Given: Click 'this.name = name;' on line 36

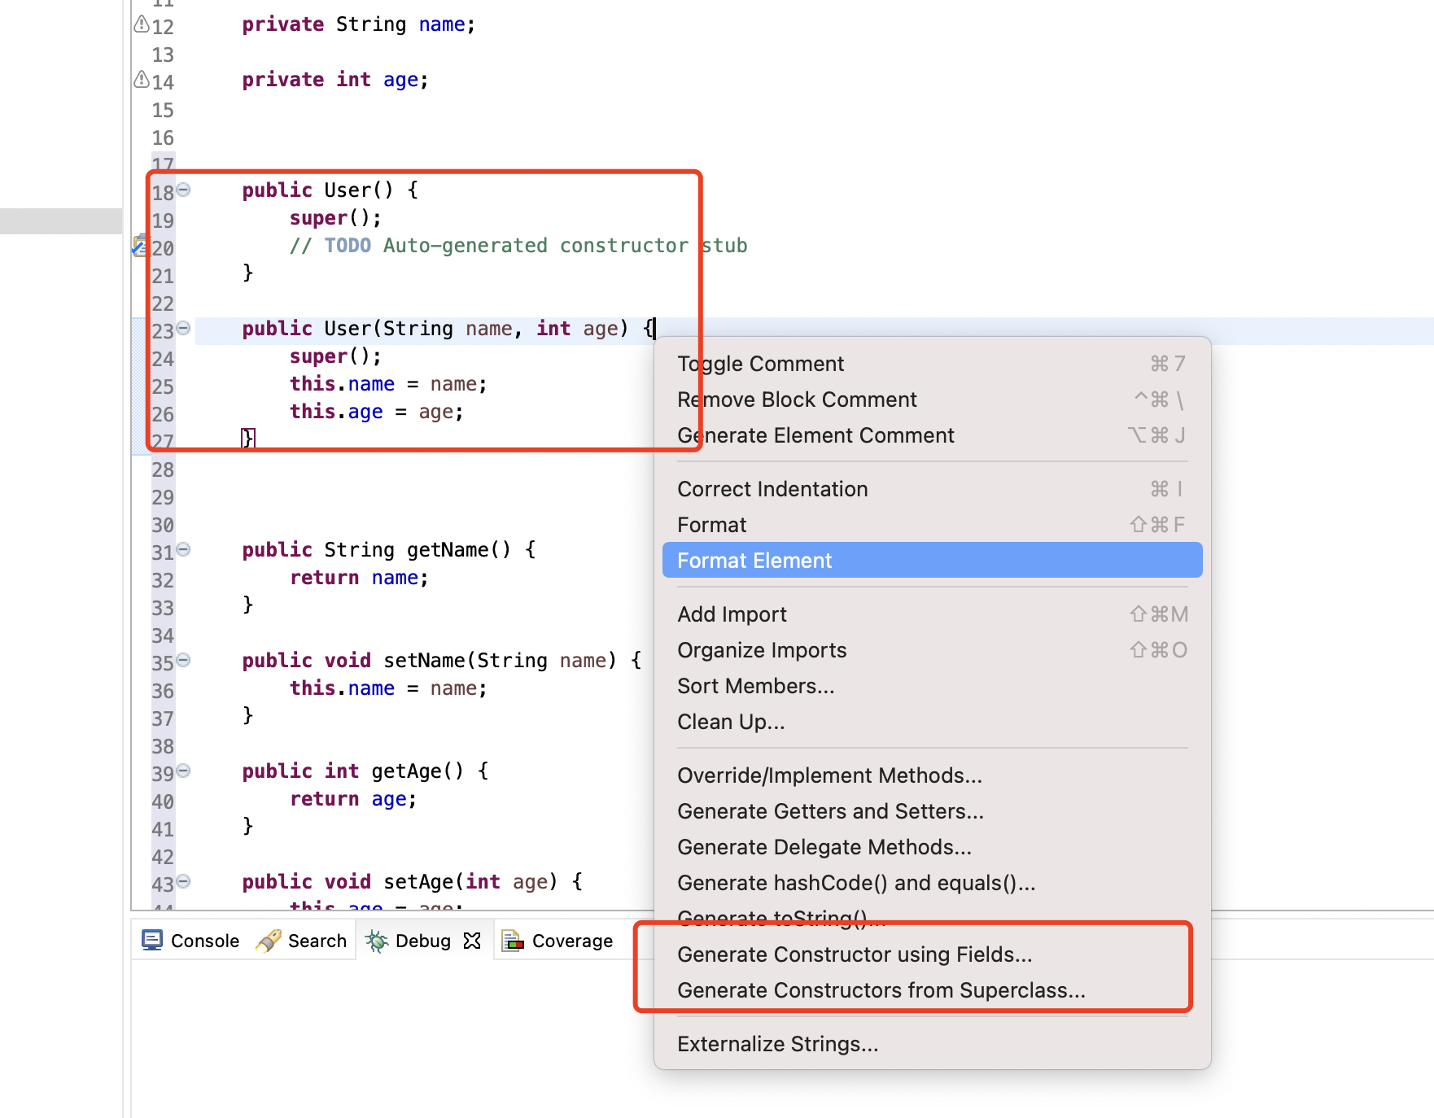Looking at the screenshot, I should click(x=388, y=688).
